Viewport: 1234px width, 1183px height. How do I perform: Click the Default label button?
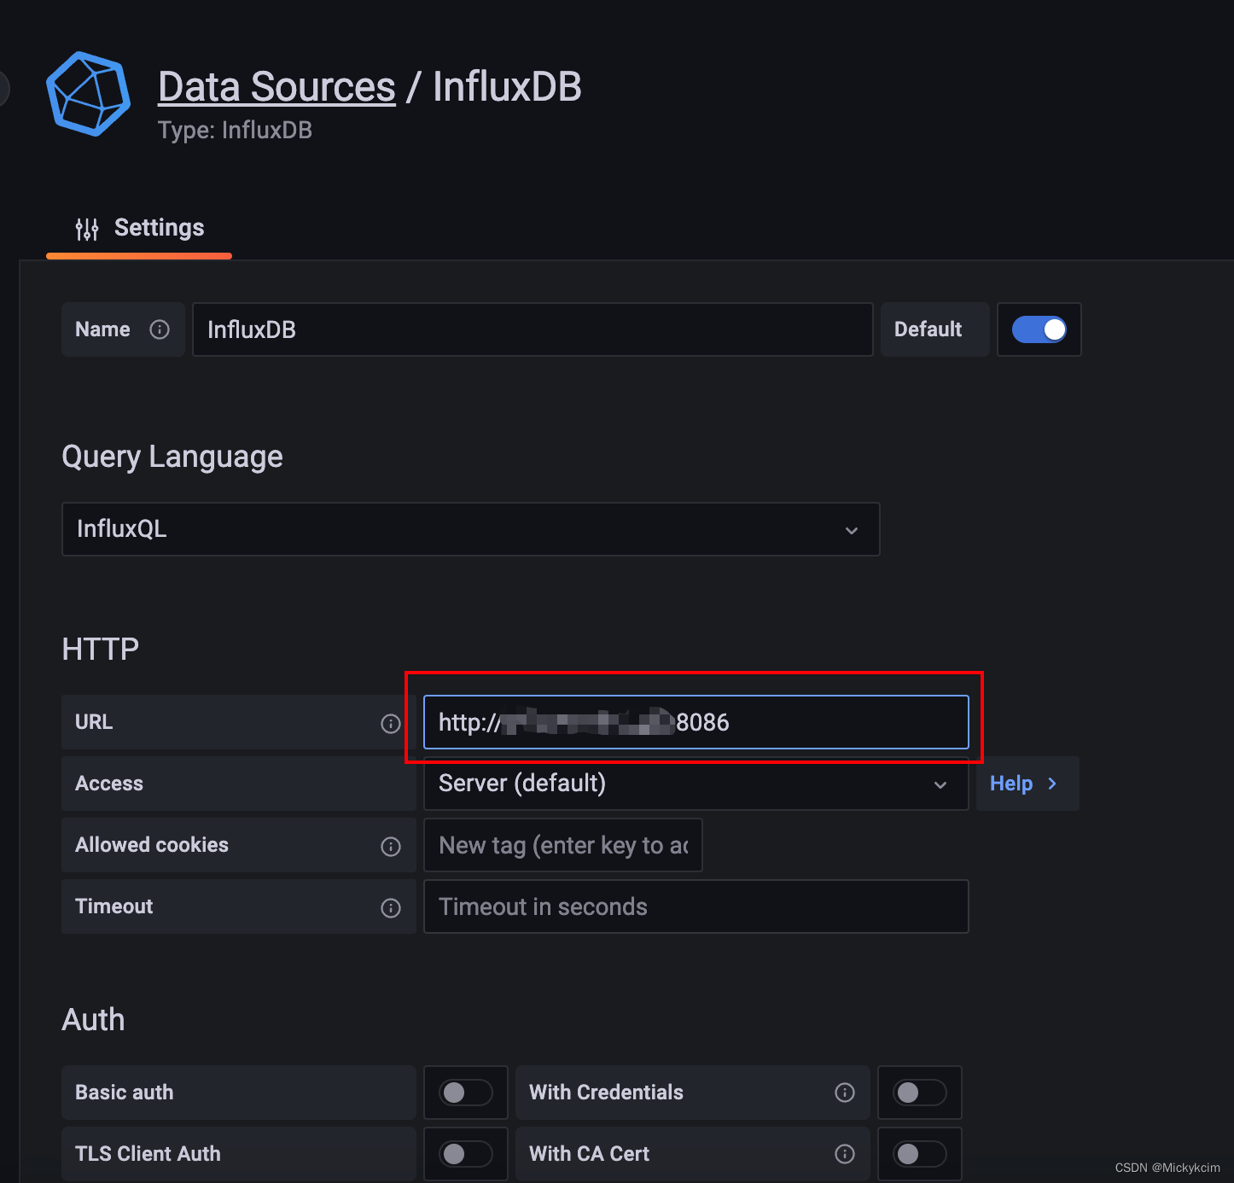click(x=935, y=329)
